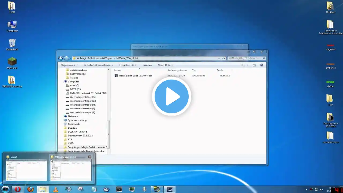The height and width of the screenshot is (193, 343).
Task: Select 'riotsGamesLogs' folder in the tree
Action: (79, 70)
